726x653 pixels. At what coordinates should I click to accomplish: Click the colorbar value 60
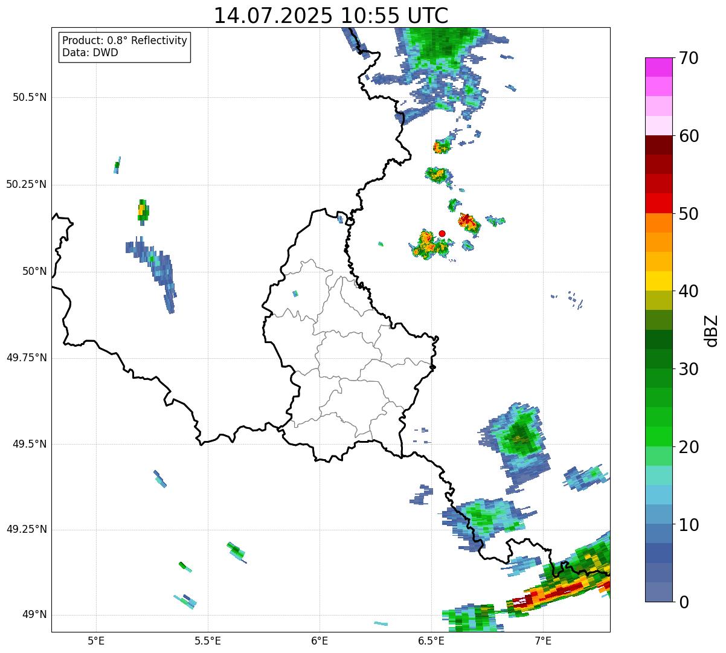689,136
